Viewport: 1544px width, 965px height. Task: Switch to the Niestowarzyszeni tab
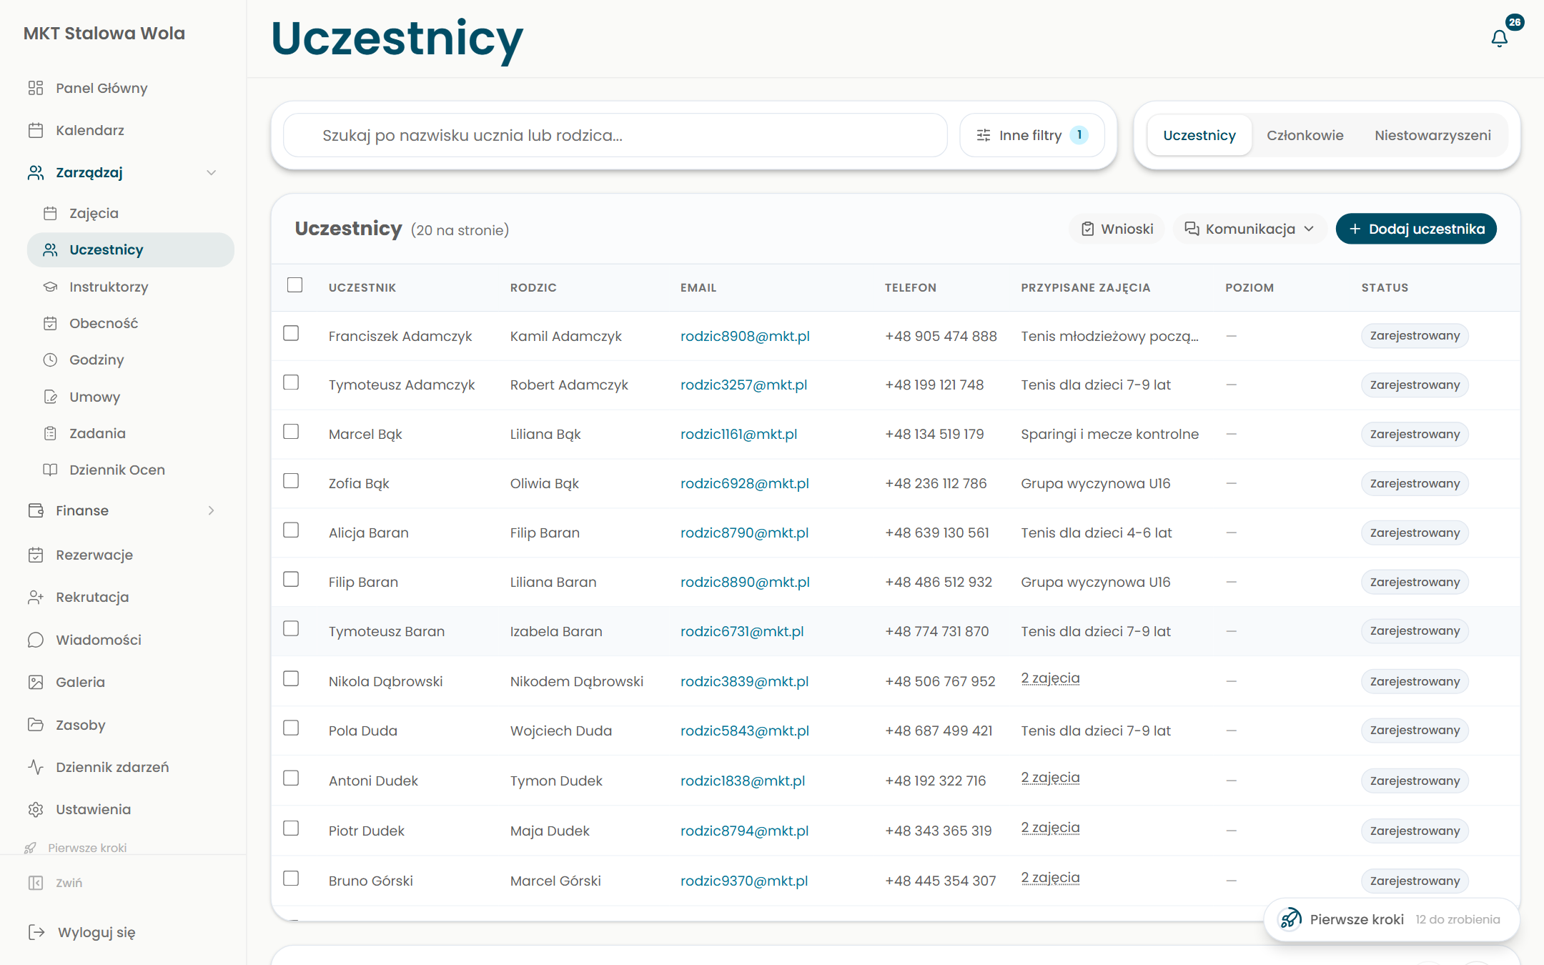[1432, 135]
